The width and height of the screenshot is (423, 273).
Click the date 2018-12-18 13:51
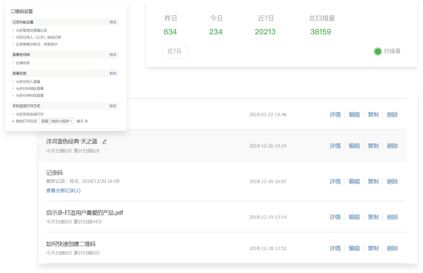coord(268,248)
